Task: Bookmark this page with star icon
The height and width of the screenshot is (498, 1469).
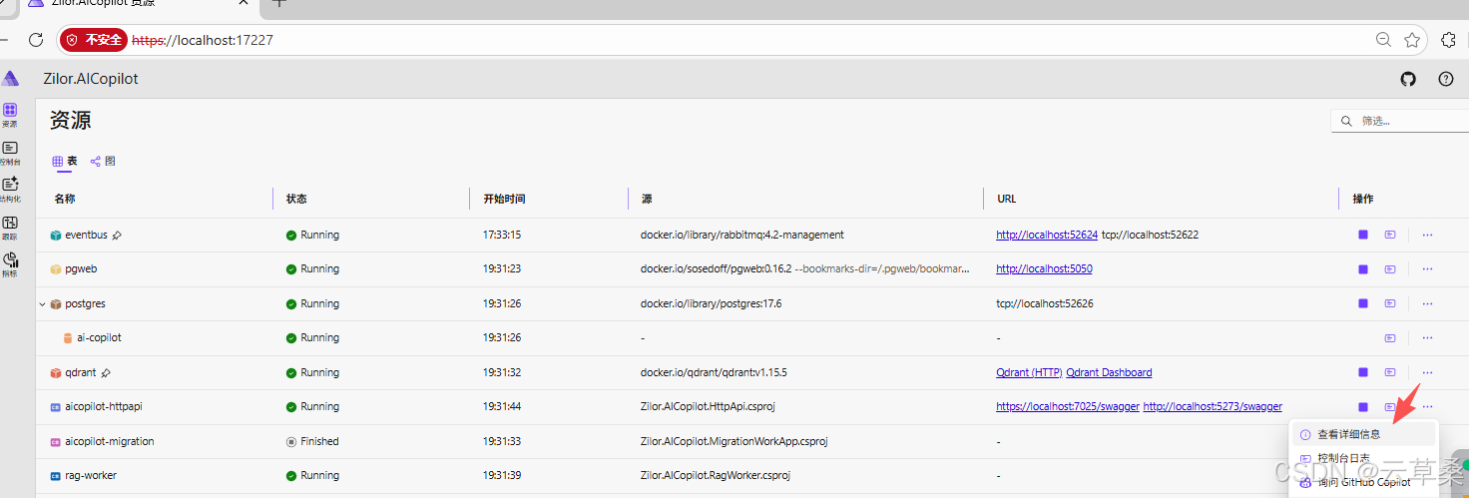Action: (x=1412, y=40)
